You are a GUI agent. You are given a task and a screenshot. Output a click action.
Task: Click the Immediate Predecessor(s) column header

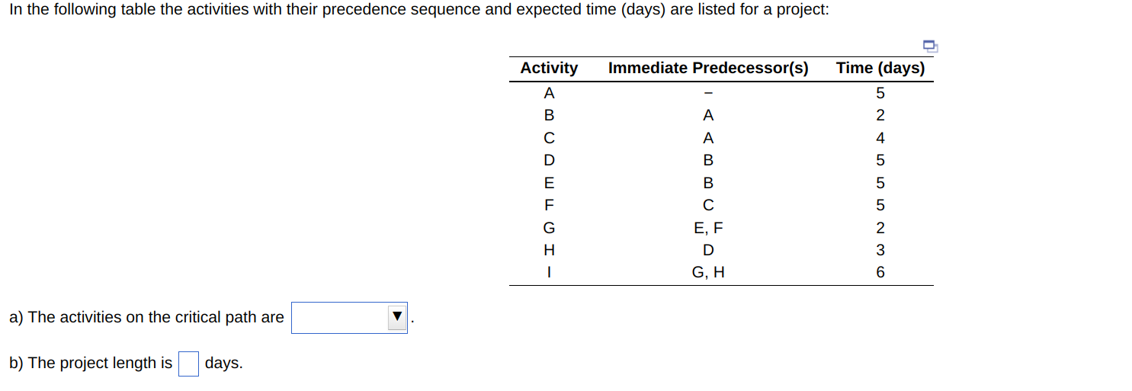(x=708, y=68)
